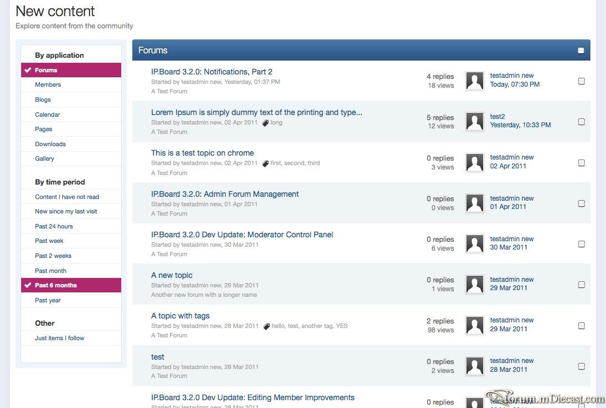Filter by Past 6 months
This screenshot has width=606, height=408.
71,285
